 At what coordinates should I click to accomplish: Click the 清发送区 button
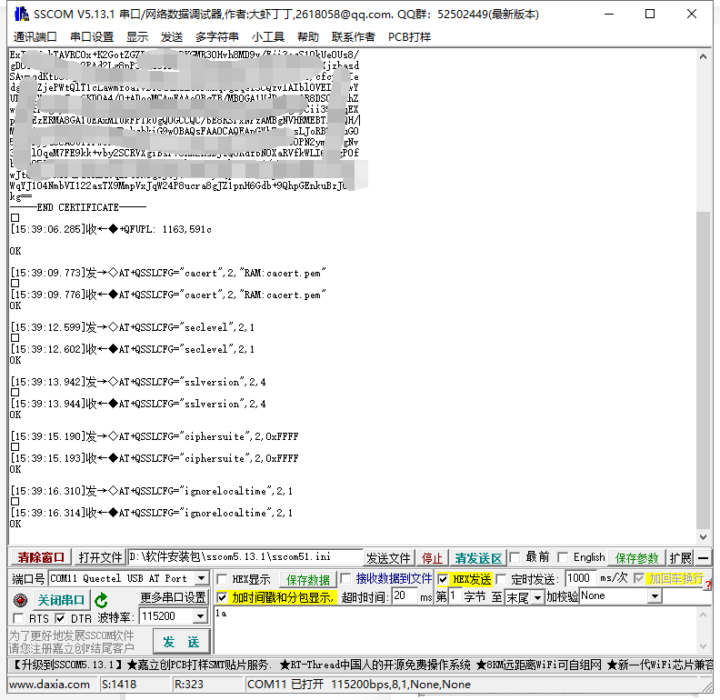pyautogui.click(x=478, y=558)
